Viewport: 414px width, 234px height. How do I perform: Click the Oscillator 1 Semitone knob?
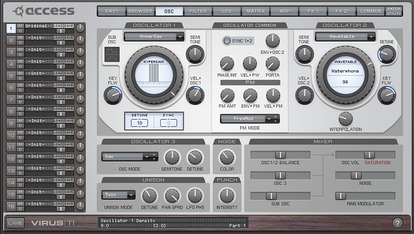195,54
